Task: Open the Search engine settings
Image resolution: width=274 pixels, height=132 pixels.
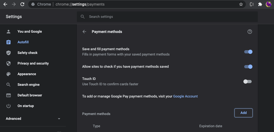Action: tap(28, 84)
